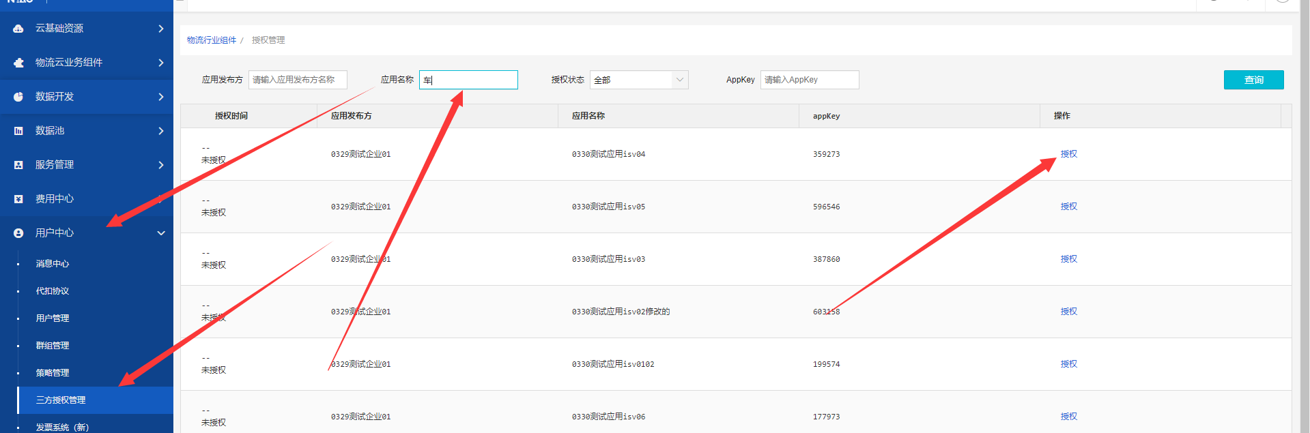Click 授权 for 0330测试应用isv02修改的
1310x433 pixels.
coord(1069,312)
